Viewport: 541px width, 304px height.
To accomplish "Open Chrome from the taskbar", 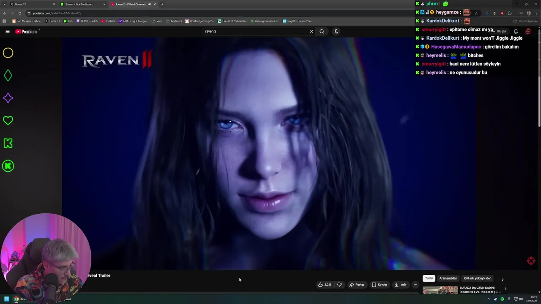I will click(16, 299).
